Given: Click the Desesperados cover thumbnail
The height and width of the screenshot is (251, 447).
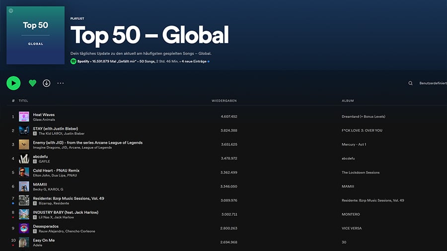Looking at the screenshot, I should 24,228.
